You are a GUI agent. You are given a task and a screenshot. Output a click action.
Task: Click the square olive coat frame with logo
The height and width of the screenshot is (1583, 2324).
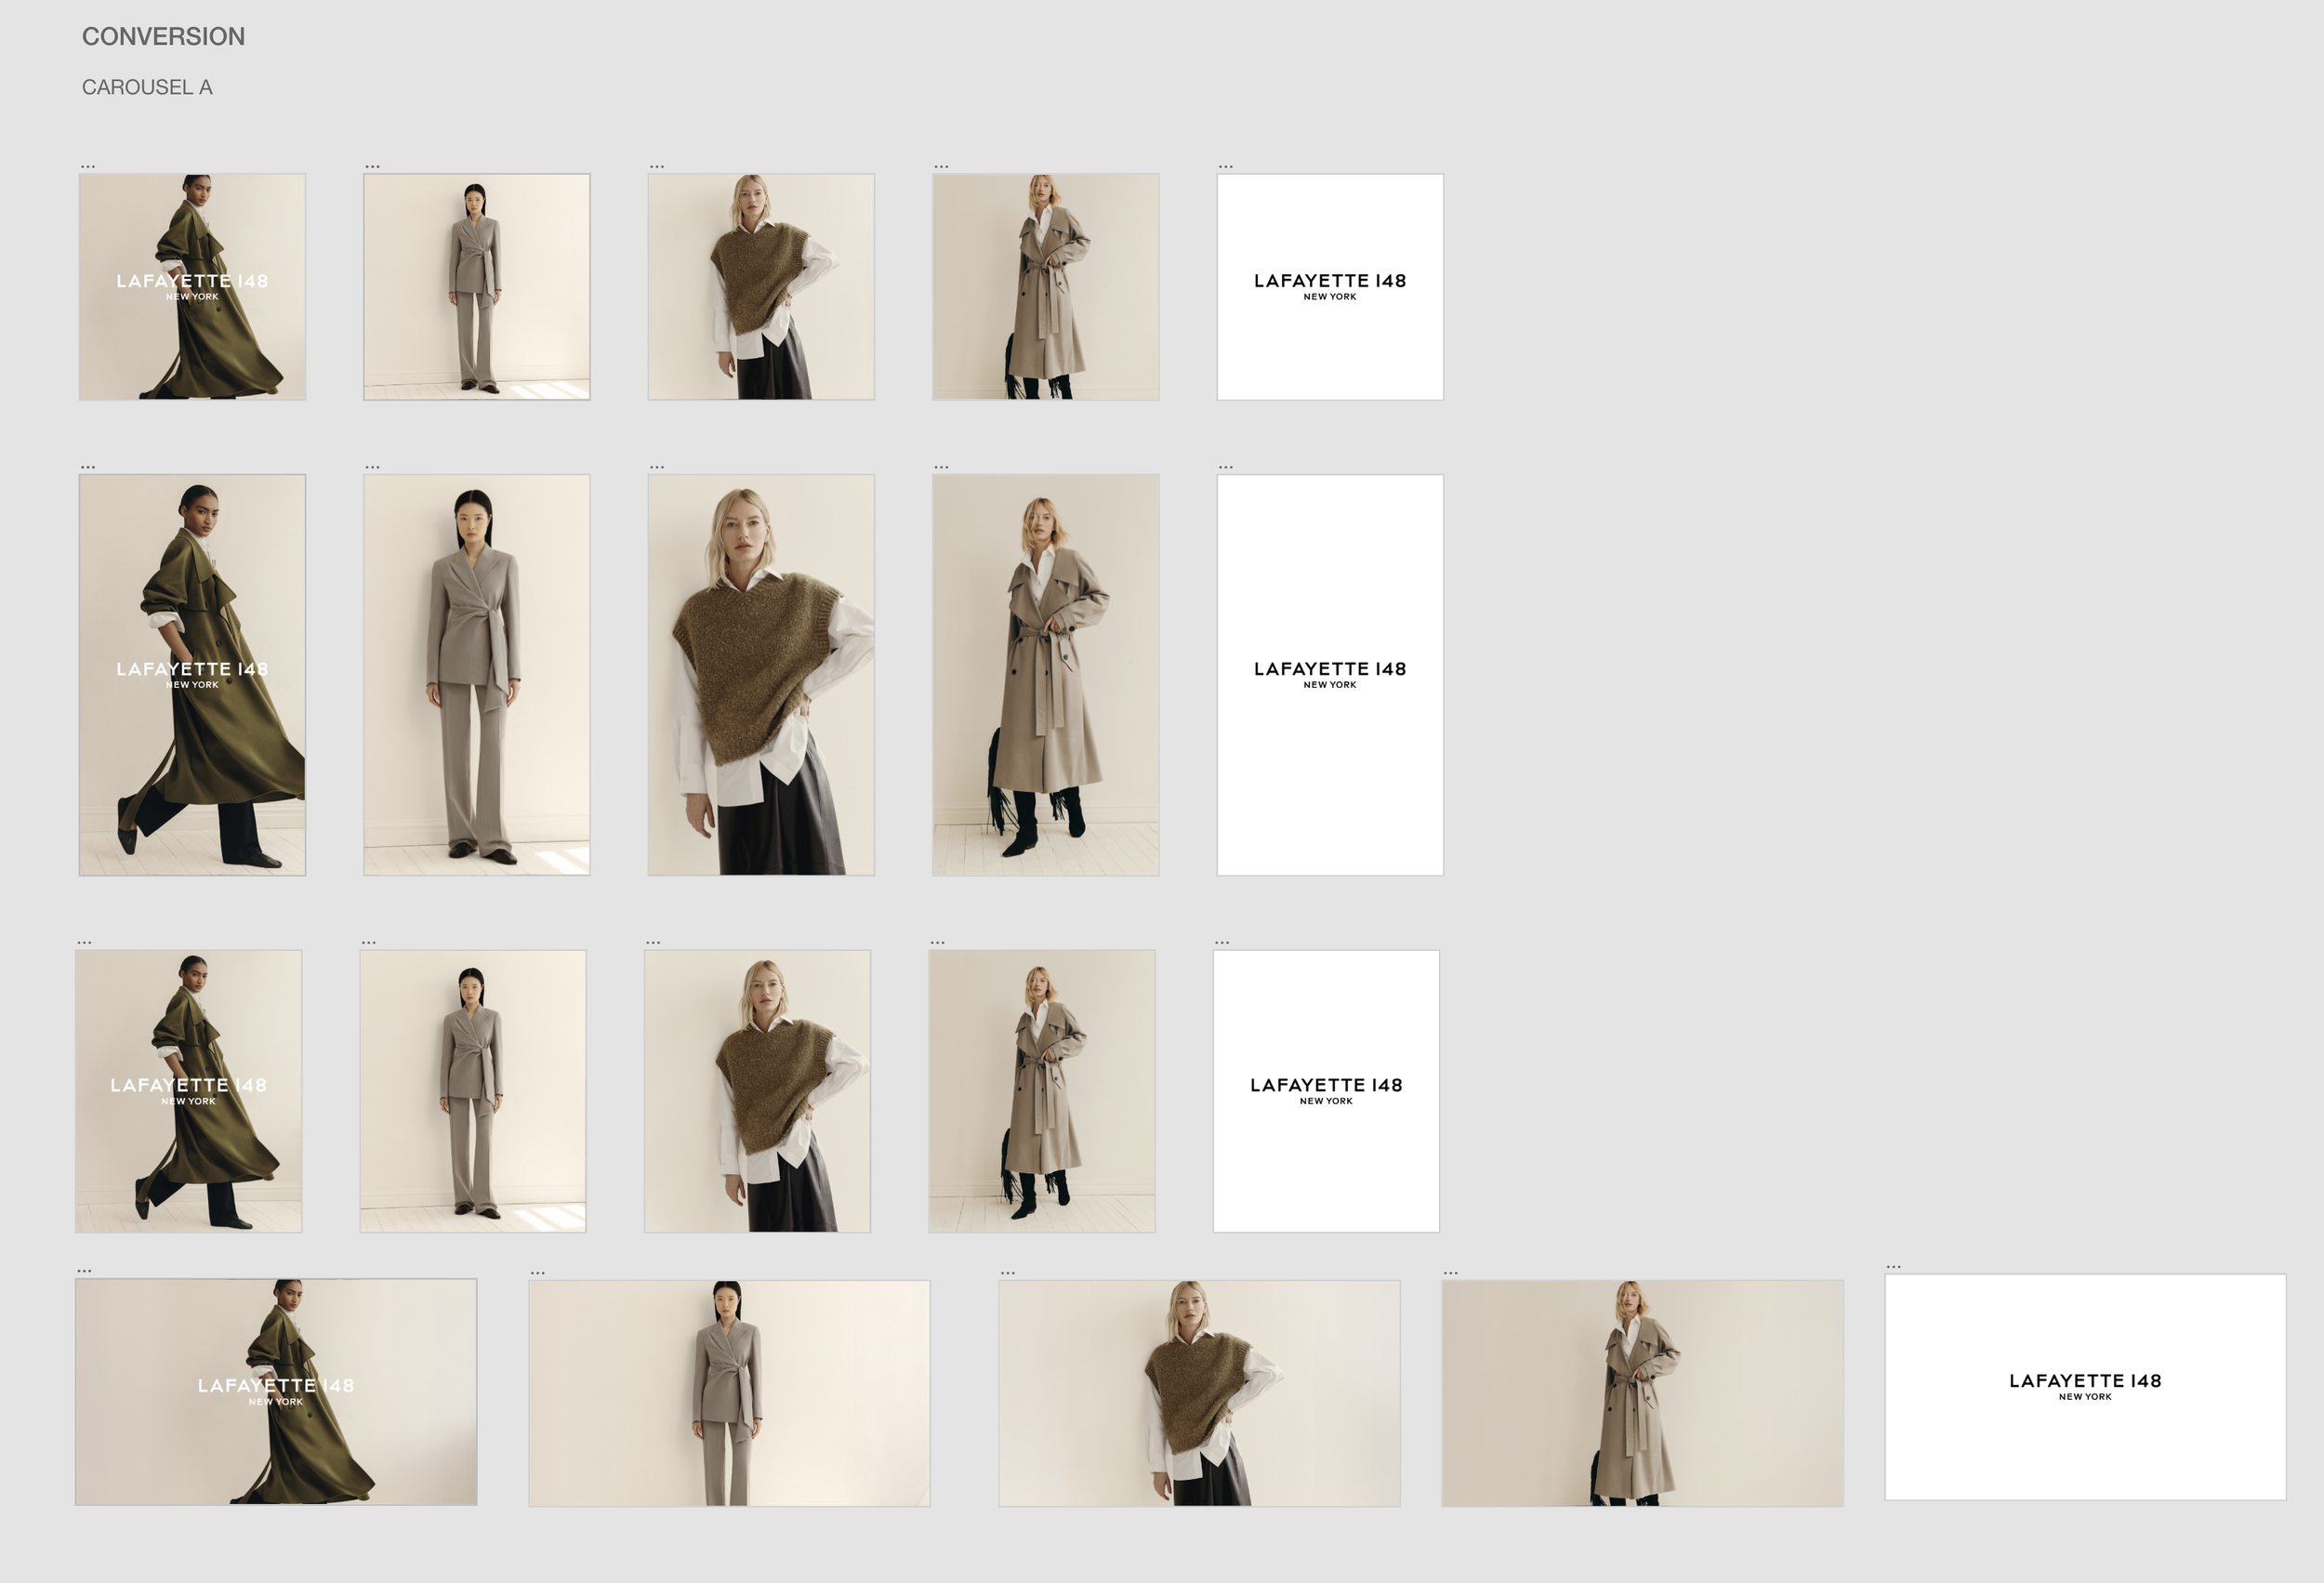192,287
